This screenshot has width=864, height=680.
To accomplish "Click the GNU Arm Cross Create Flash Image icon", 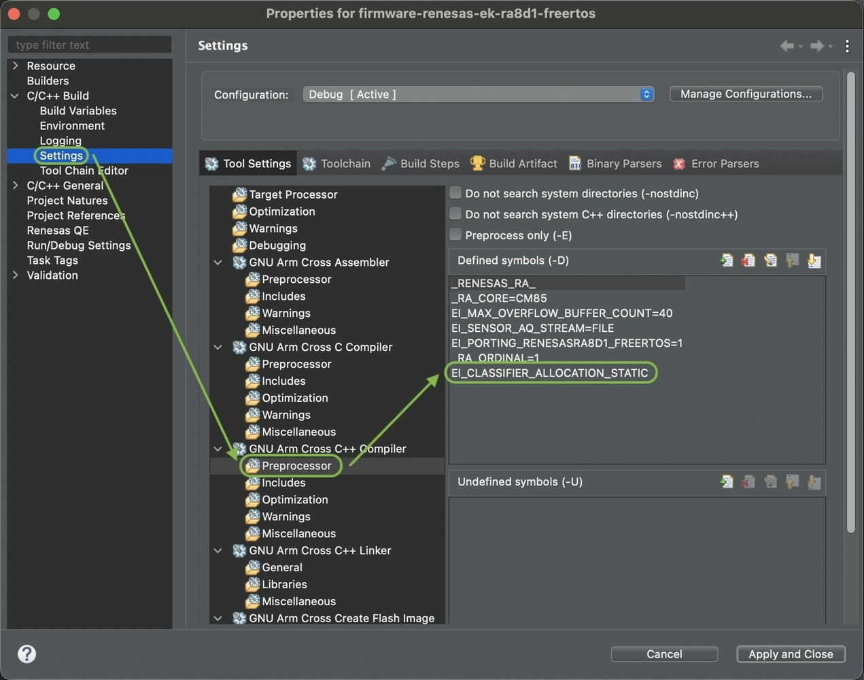I will [x=239, y=619].
